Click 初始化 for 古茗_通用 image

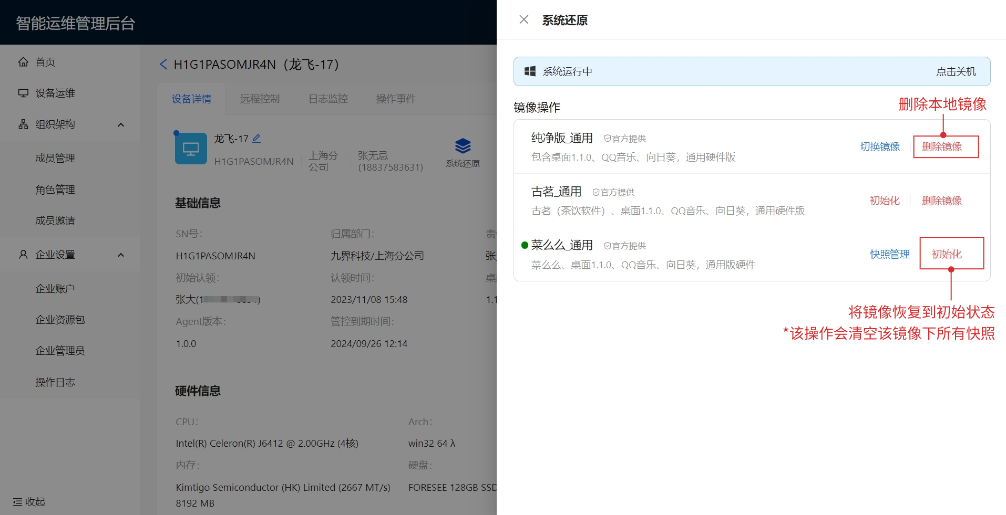[885, 201]
